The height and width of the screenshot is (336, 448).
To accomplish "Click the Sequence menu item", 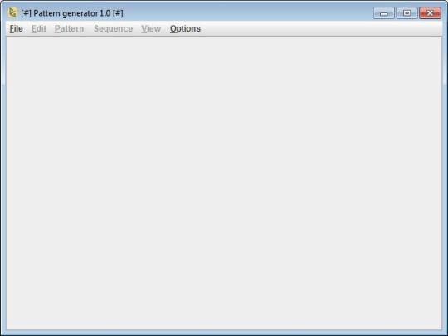I will click(x=113, y=28).
